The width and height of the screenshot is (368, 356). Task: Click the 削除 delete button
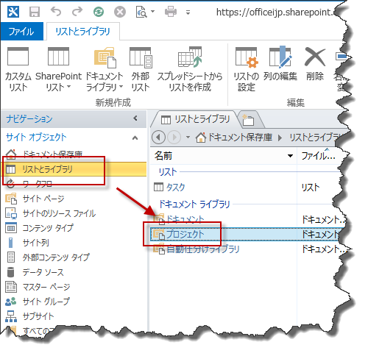[x=315, y=64]
